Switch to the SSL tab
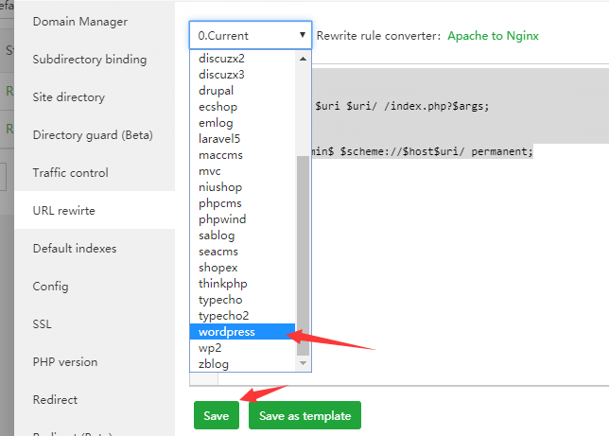Image resolution: width=609 pixels, height=436 pixels. point(43,323)
